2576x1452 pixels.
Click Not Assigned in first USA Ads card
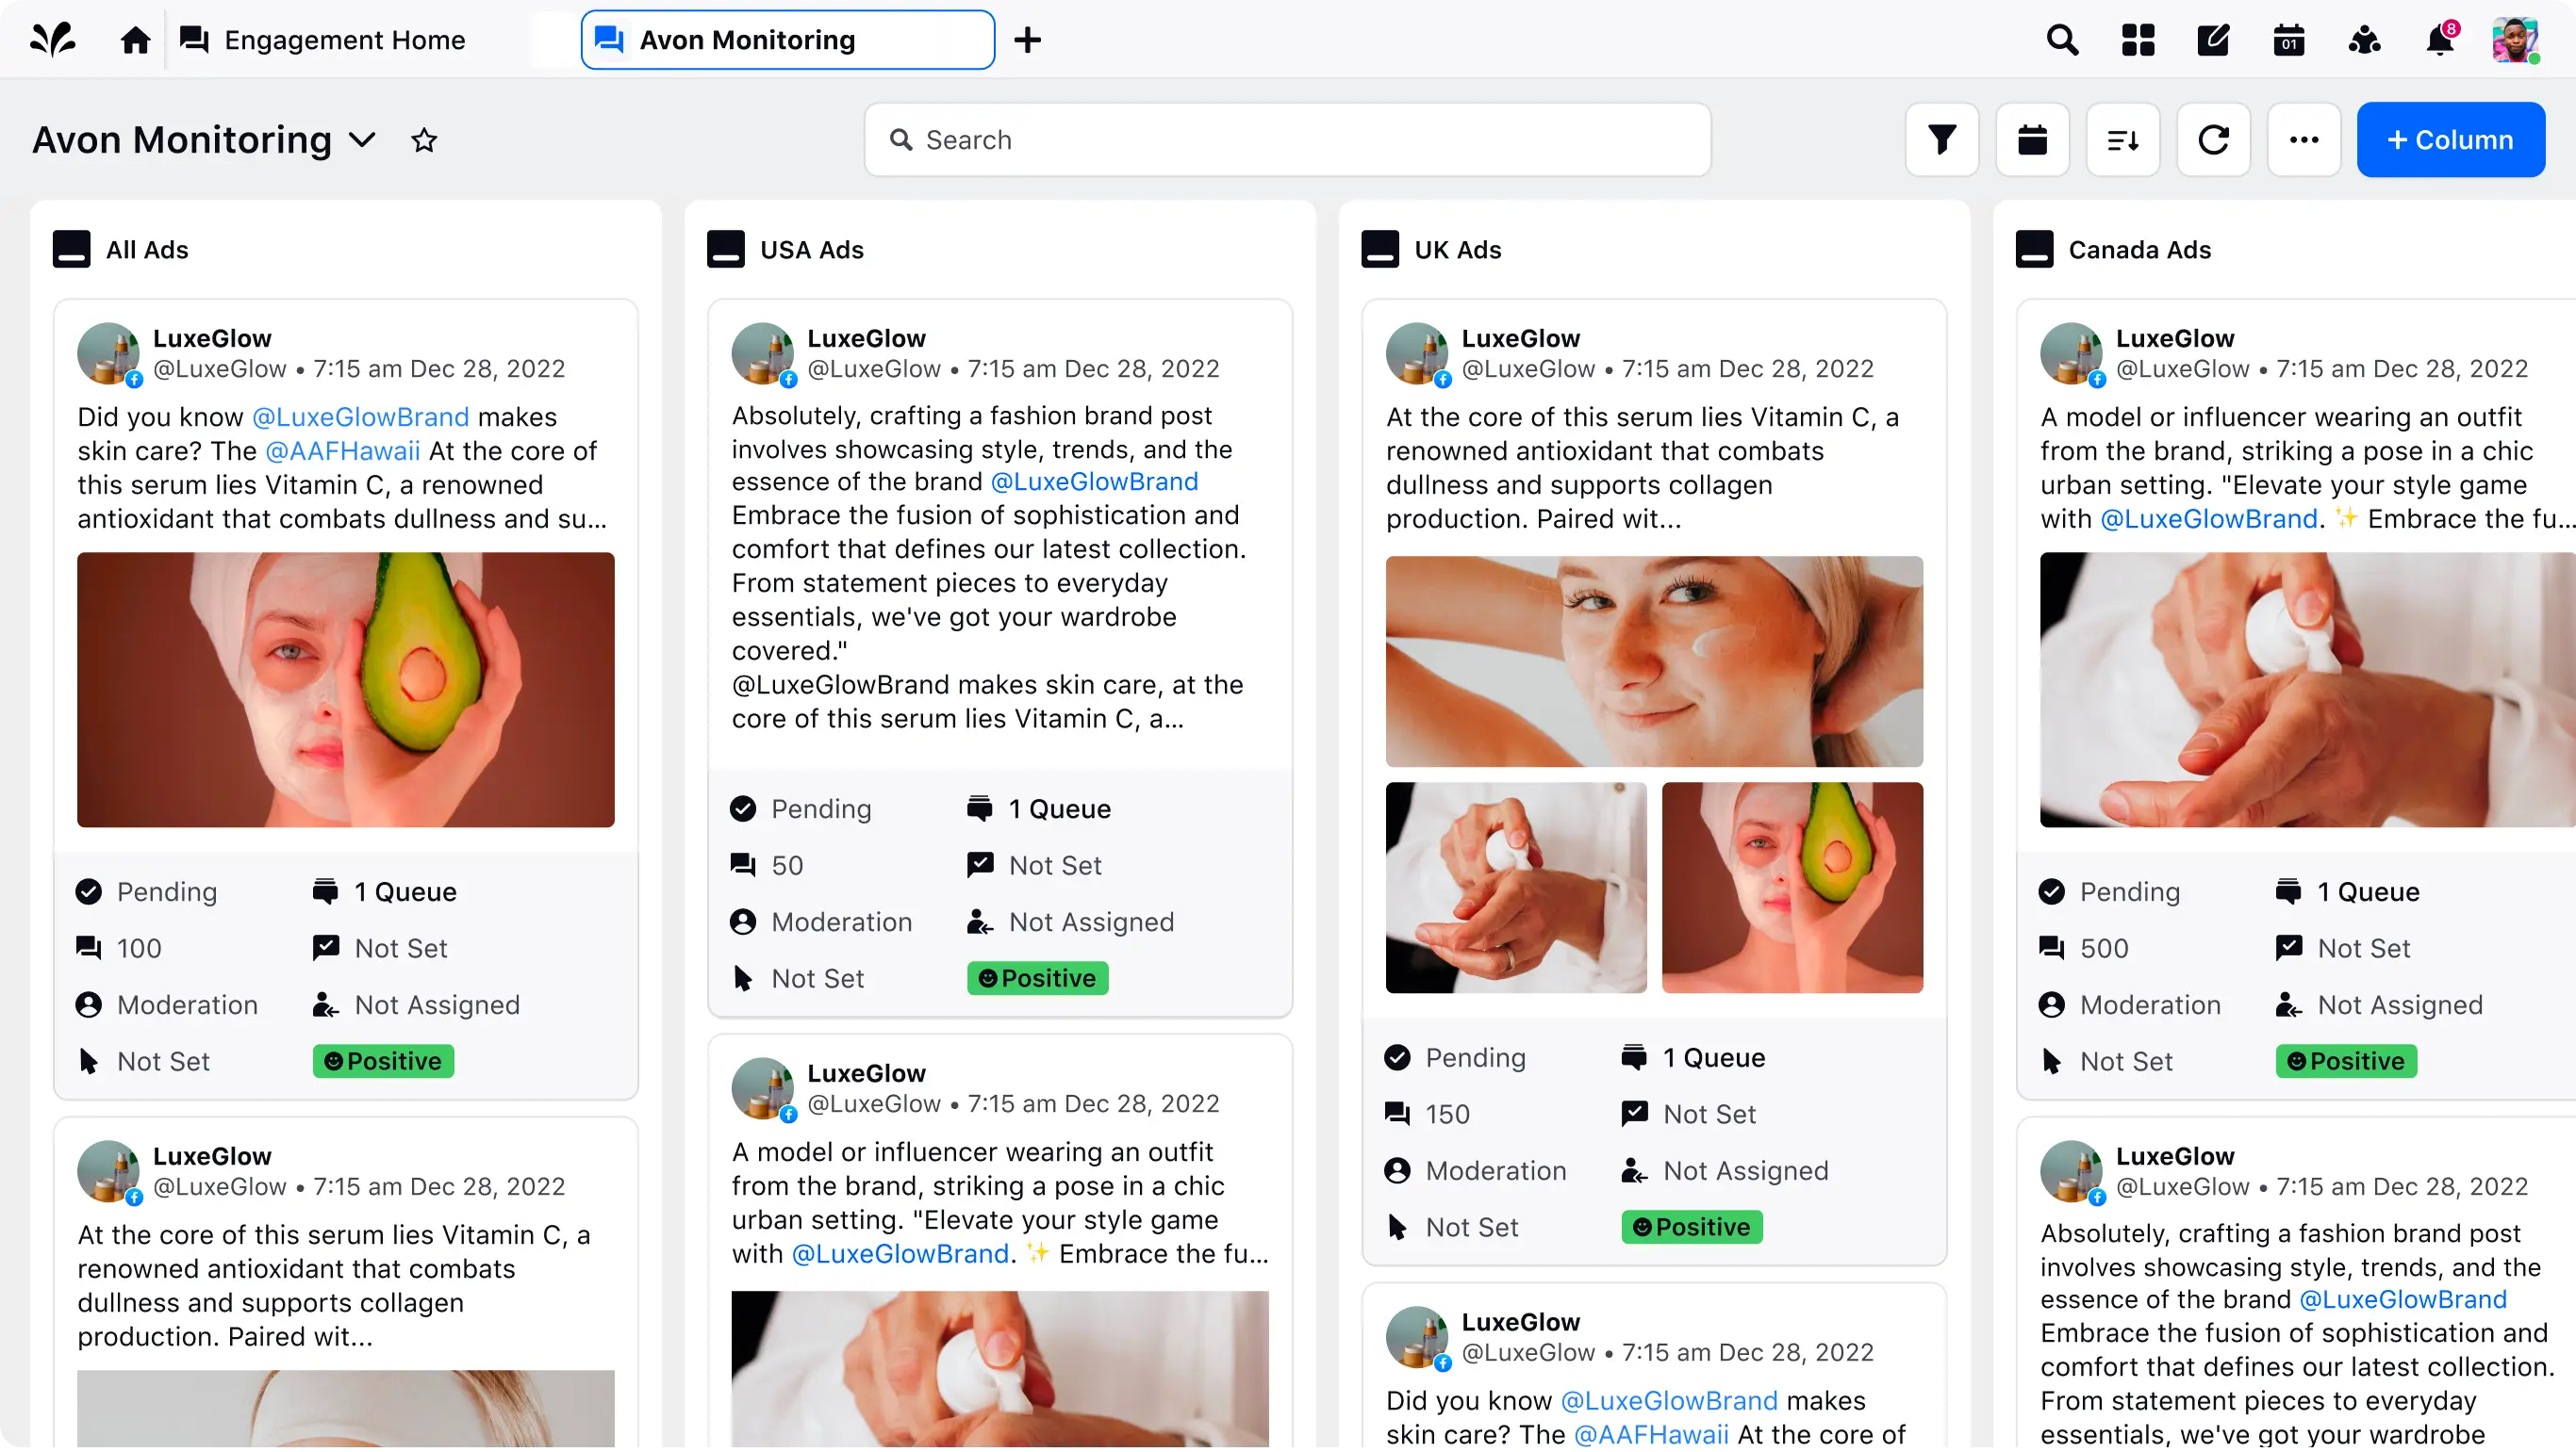click(1071, 922)
